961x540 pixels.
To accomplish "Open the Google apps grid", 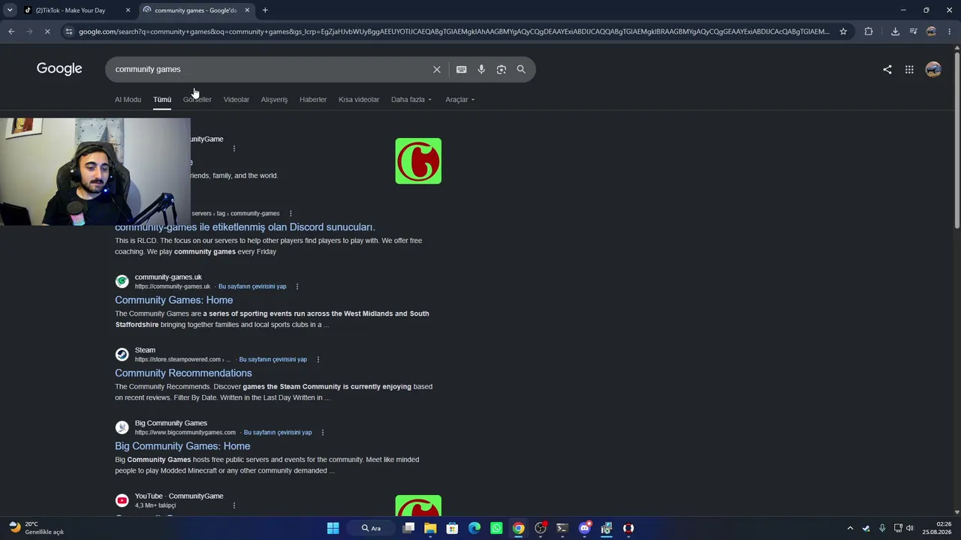I will 909,69.
